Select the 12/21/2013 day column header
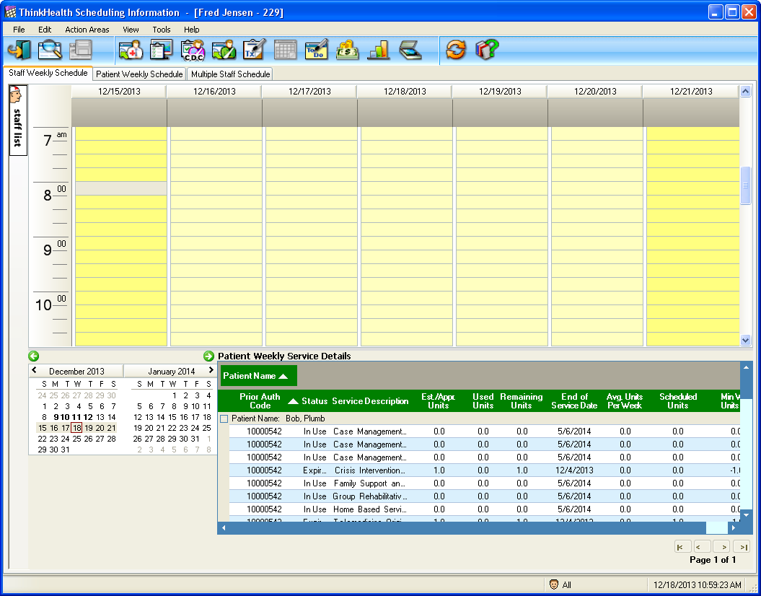Image resolution: width=761 pixels, height=596 pixels. click(x=691, y=91)
